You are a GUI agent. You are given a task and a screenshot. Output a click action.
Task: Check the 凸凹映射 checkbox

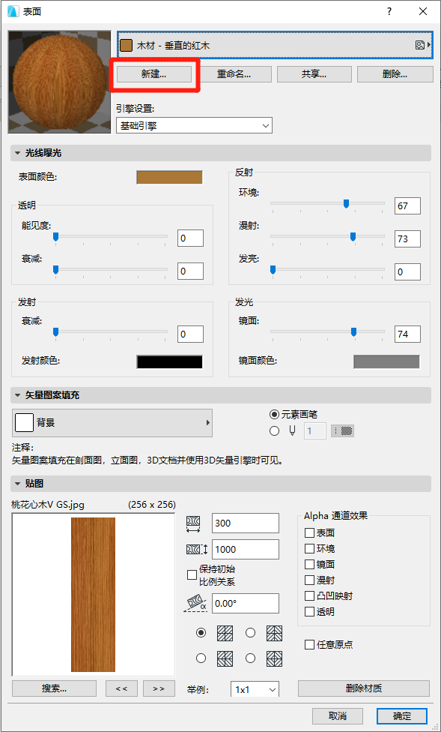click(x=309, y=596)
